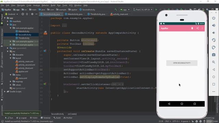Click the gutter icon beside class SecondActivity
219x123 pixels.
pyautogui.click(x=46, y=33)
